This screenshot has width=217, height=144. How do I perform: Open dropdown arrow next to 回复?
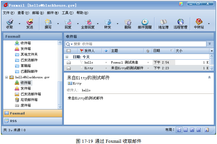(x=78, y=24)
